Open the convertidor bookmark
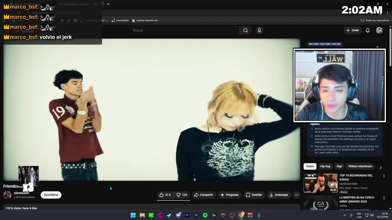The width and height of the screenshot is (392, 220). coord(120,20)
